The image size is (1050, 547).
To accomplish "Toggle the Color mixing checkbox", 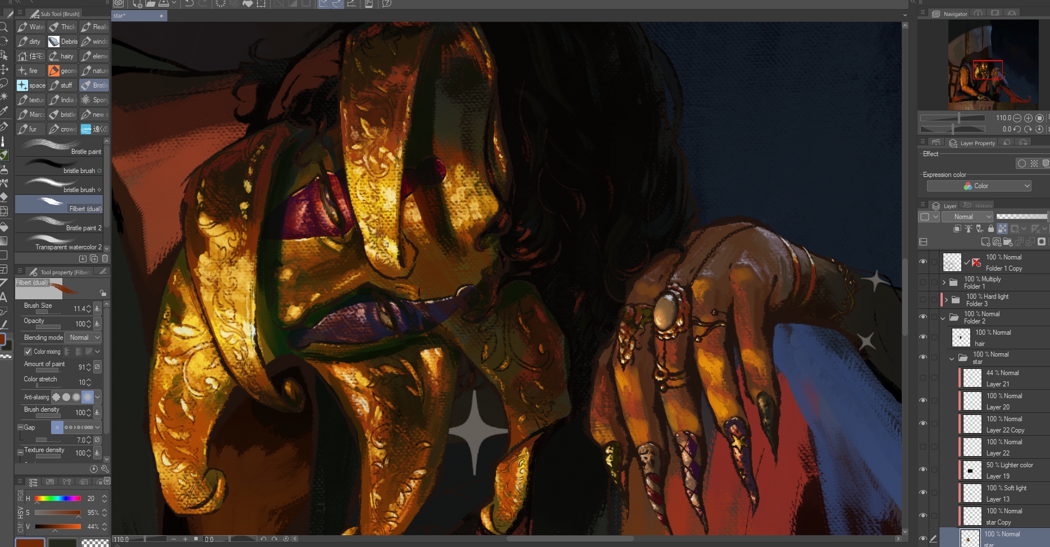I will click(x=28, y=352).
